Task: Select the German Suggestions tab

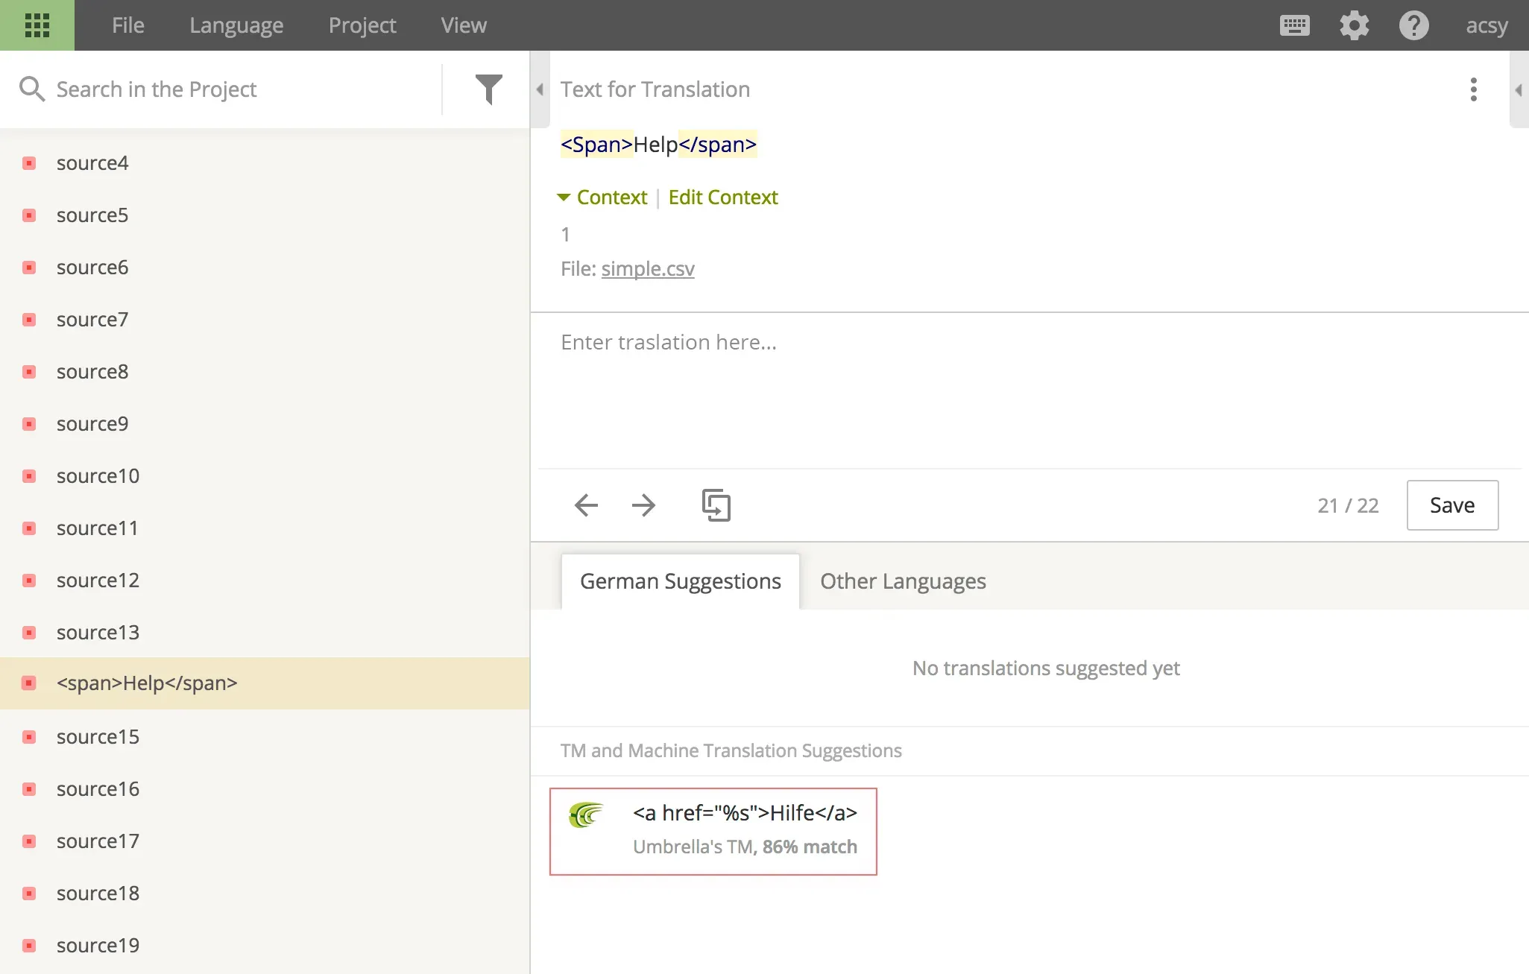Action: tap(681, 581)
